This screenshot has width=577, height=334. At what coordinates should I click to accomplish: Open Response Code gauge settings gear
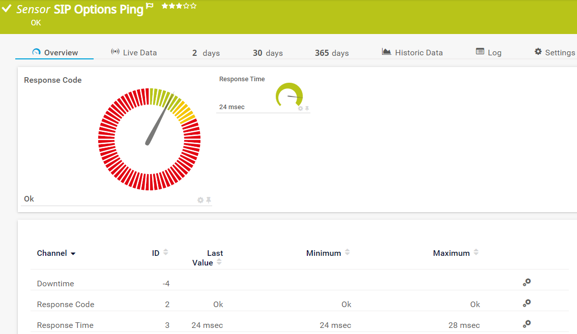(x=200, y=200)
